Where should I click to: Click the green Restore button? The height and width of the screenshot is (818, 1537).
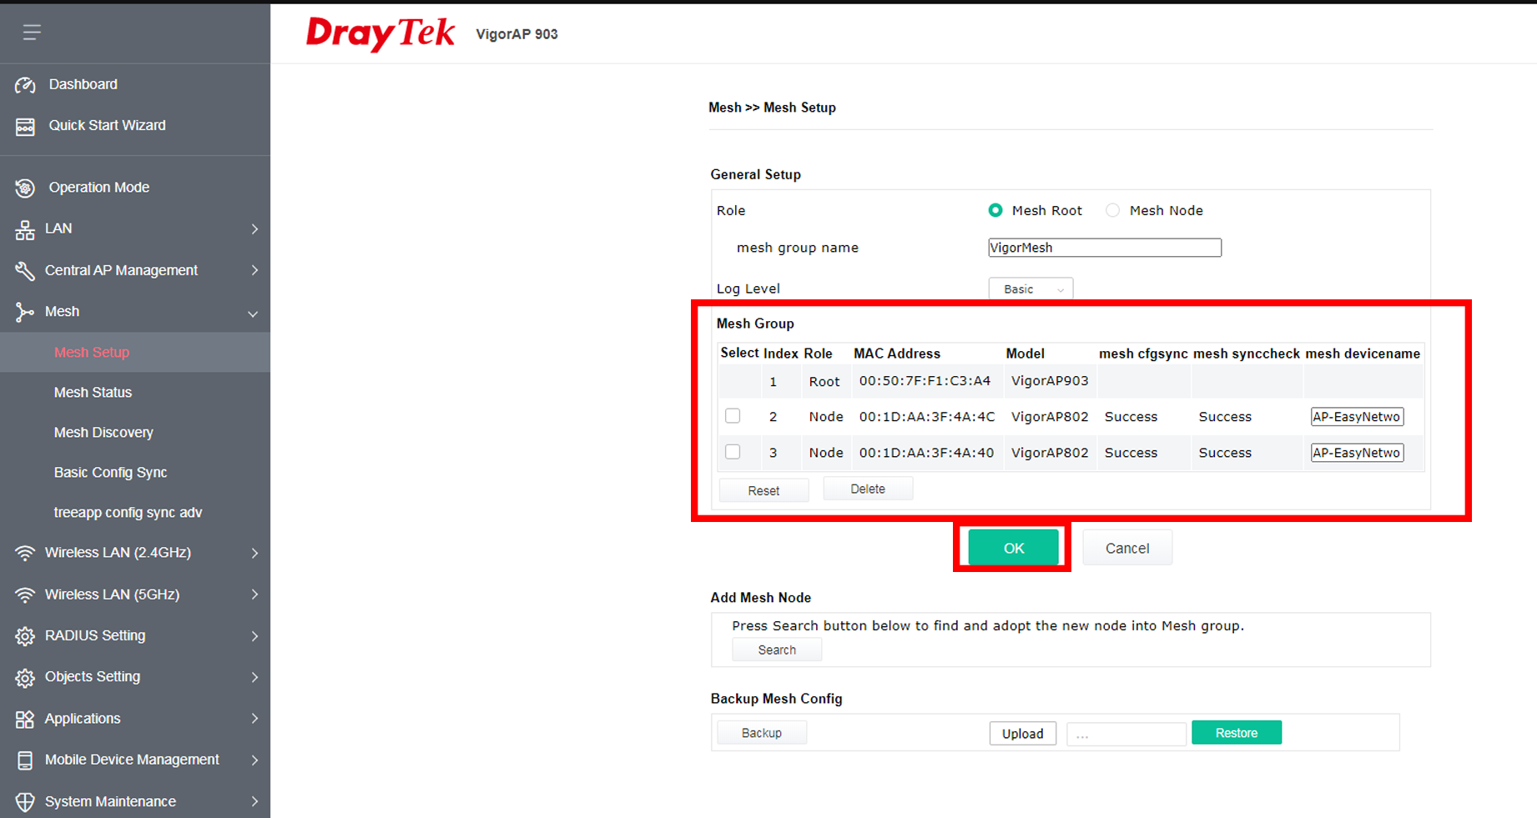coord(1237,732)
